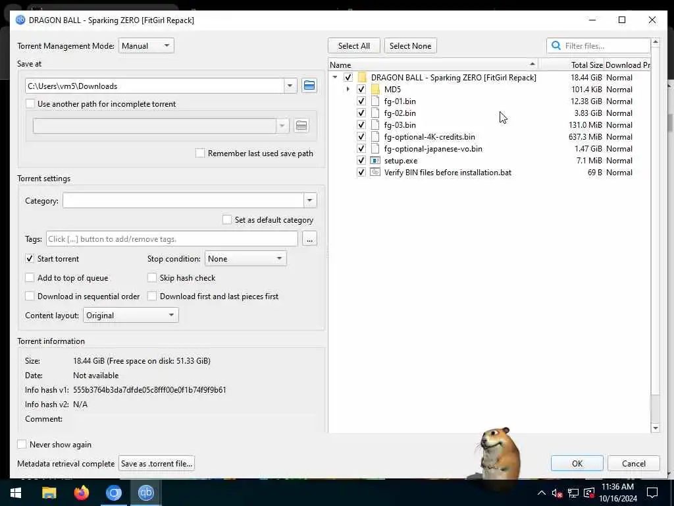Check the Never show again box
Viewport: 674px width, 506px height.
click(22, 445)
